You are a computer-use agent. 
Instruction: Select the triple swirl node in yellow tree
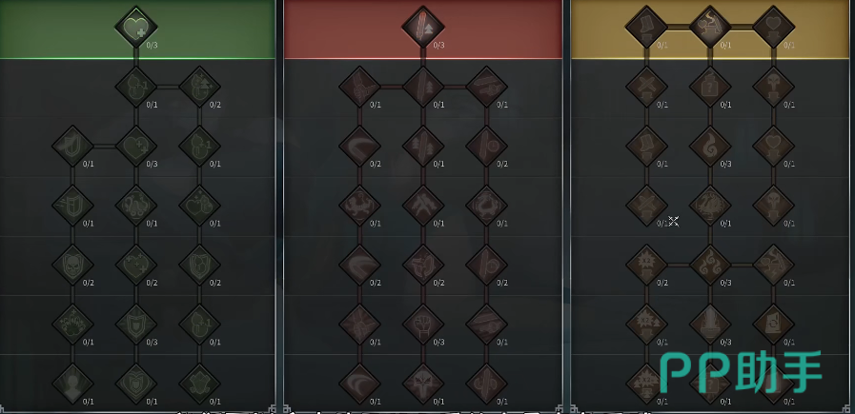coord(710,266)
